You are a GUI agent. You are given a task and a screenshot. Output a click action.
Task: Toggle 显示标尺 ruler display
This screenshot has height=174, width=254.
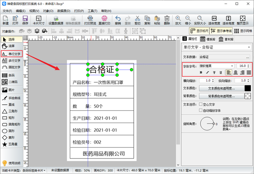199,31
